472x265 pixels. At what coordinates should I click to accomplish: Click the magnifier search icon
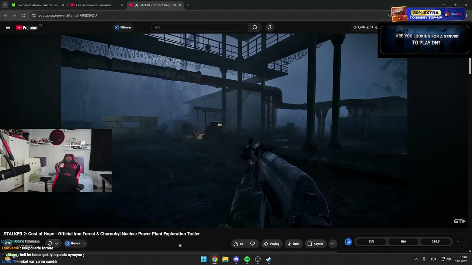[255, 28]
